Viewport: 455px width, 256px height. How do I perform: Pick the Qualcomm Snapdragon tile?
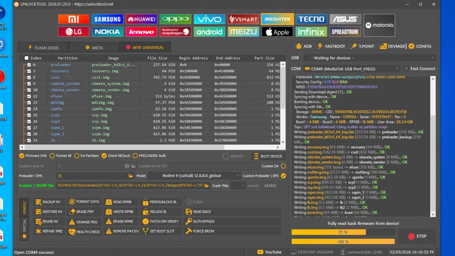(175, 32)
